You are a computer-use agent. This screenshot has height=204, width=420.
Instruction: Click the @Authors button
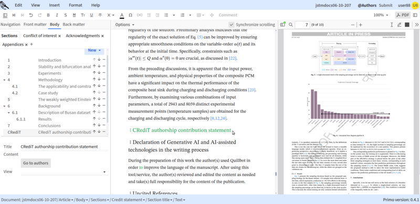point(367,5)
